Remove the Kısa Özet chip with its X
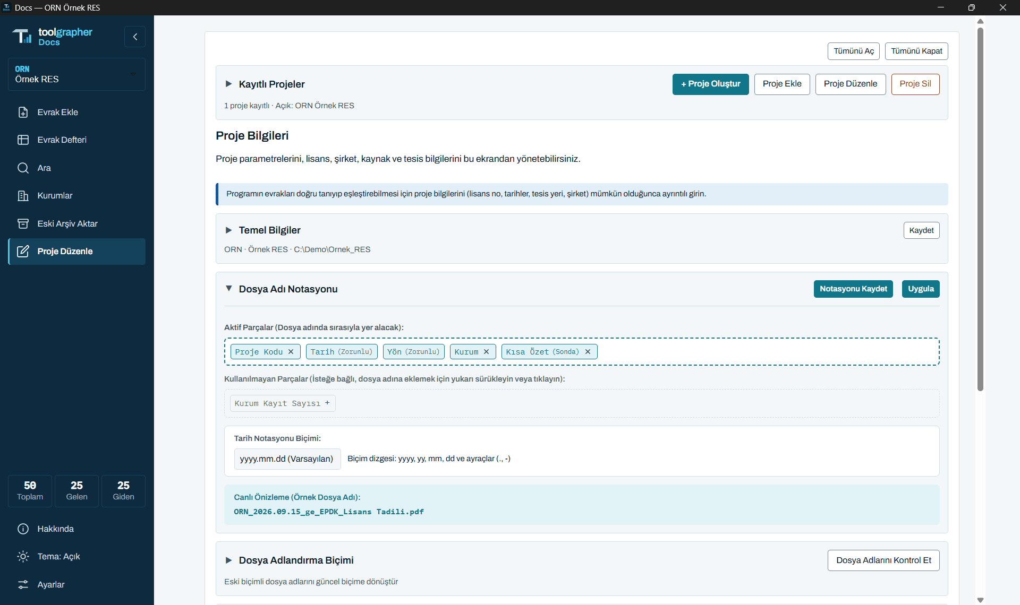The height and width of the screenshot is (605, 1020). coord(588,351)
